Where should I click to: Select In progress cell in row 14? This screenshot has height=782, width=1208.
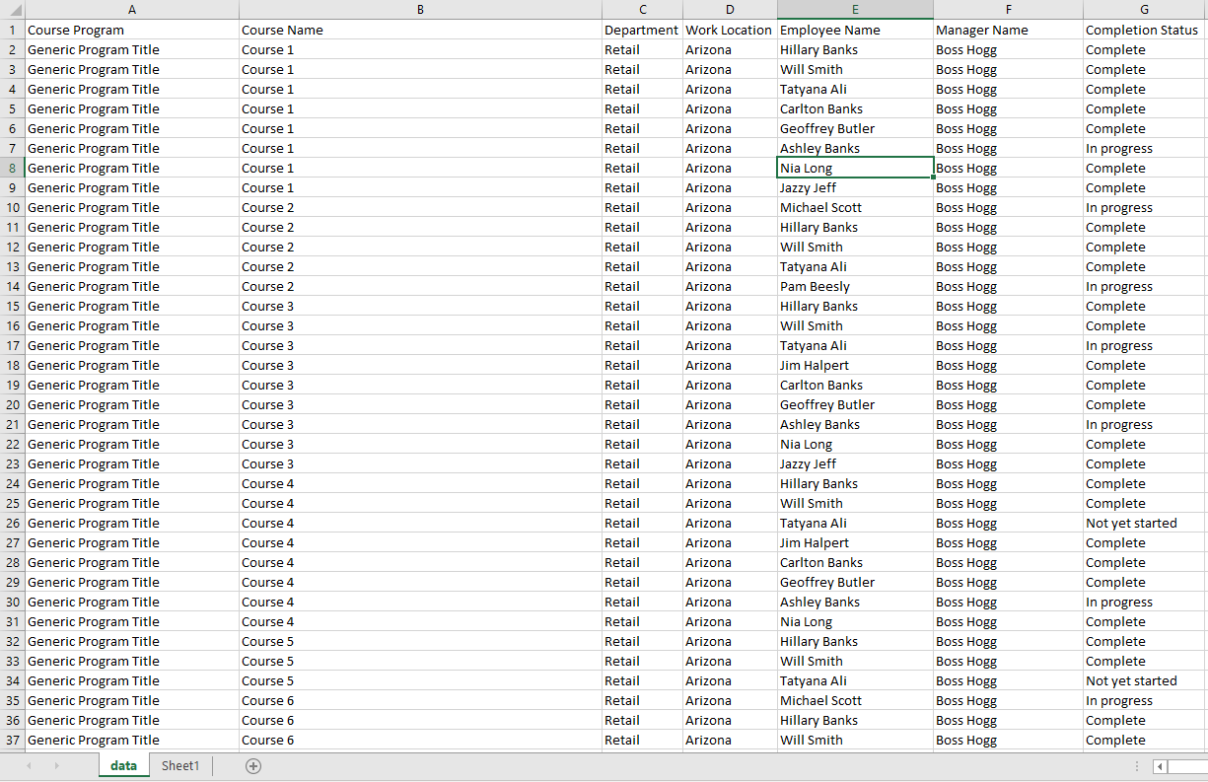click(1145, 286)
